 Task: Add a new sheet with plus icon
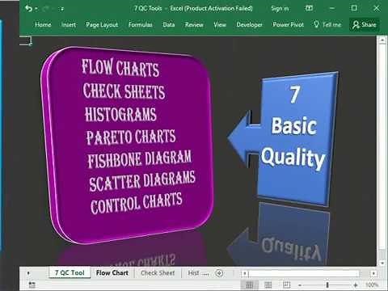pyautogui.click(x=219, y=273)
